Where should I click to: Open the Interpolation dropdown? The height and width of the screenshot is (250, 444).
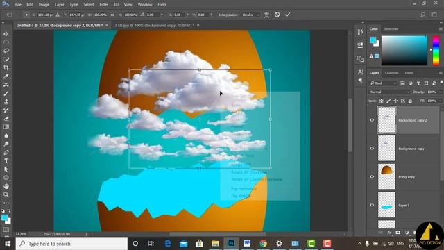click(x=250, y=15)
